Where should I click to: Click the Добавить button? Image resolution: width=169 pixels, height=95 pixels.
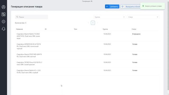click(112, 7)
